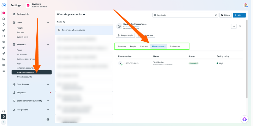Expand the Integrations section
The height and width of the screenshot is (126, 253).
tap(48, 110)
